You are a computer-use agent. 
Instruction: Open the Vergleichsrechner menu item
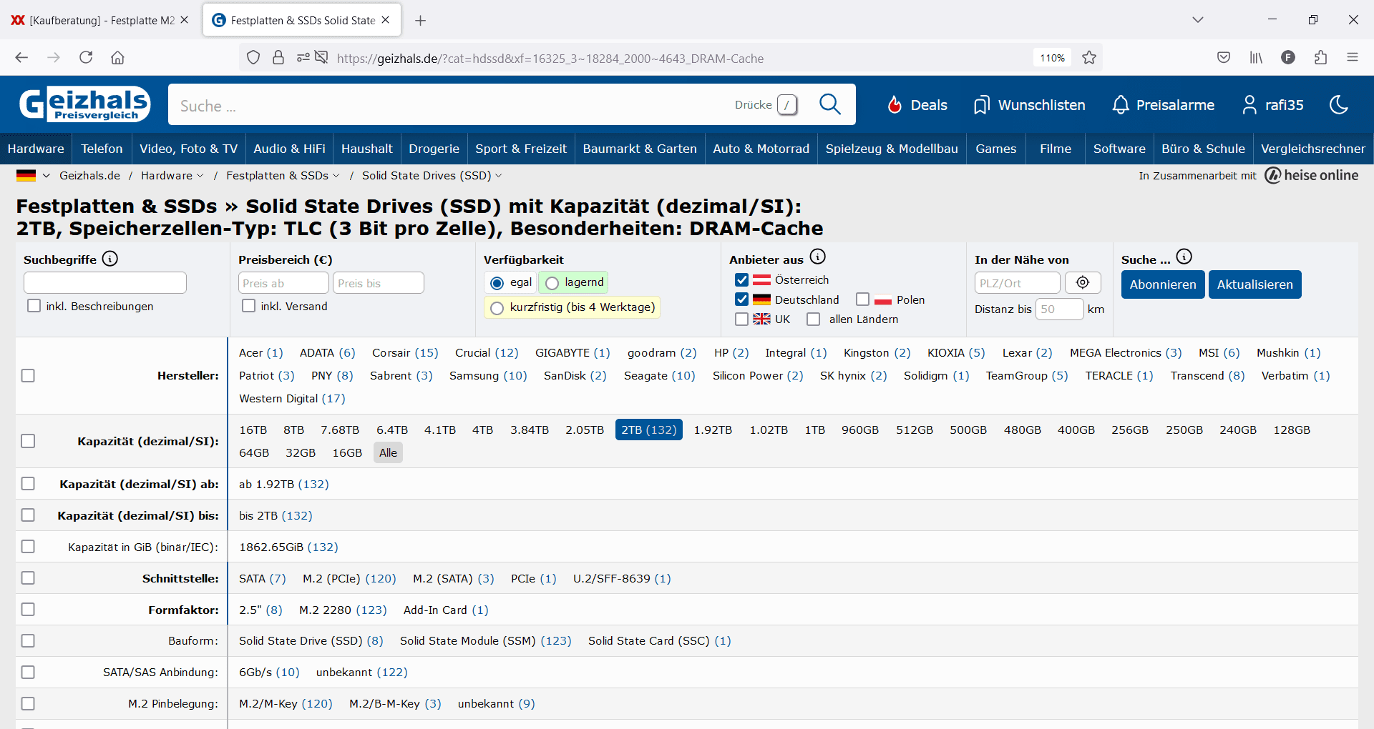point(1313,149)
